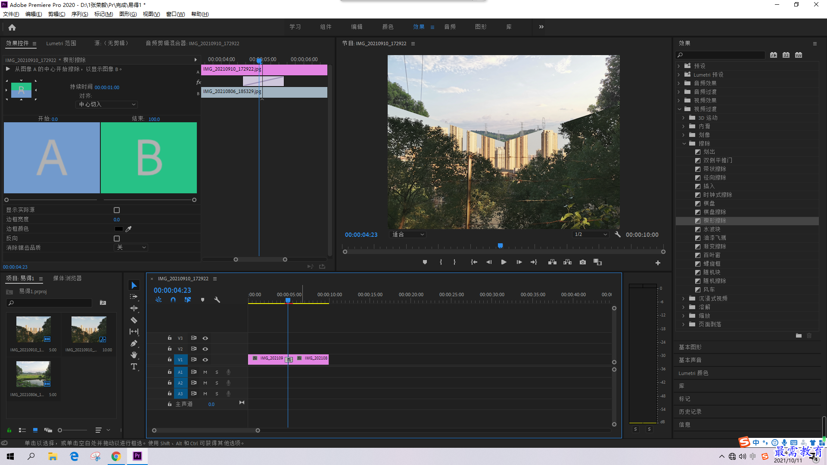Viewport: 827px width, 465px height.
Task: Toggle V2 track visibility eye
Action: tap(205, 349)
